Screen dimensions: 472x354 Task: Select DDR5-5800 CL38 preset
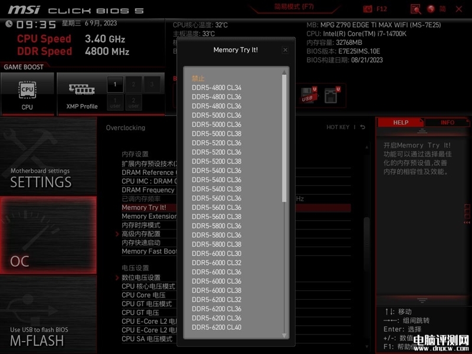[x=217, y=244]
